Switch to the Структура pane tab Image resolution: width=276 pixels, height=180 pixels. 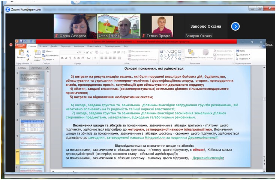coord(36,68)
